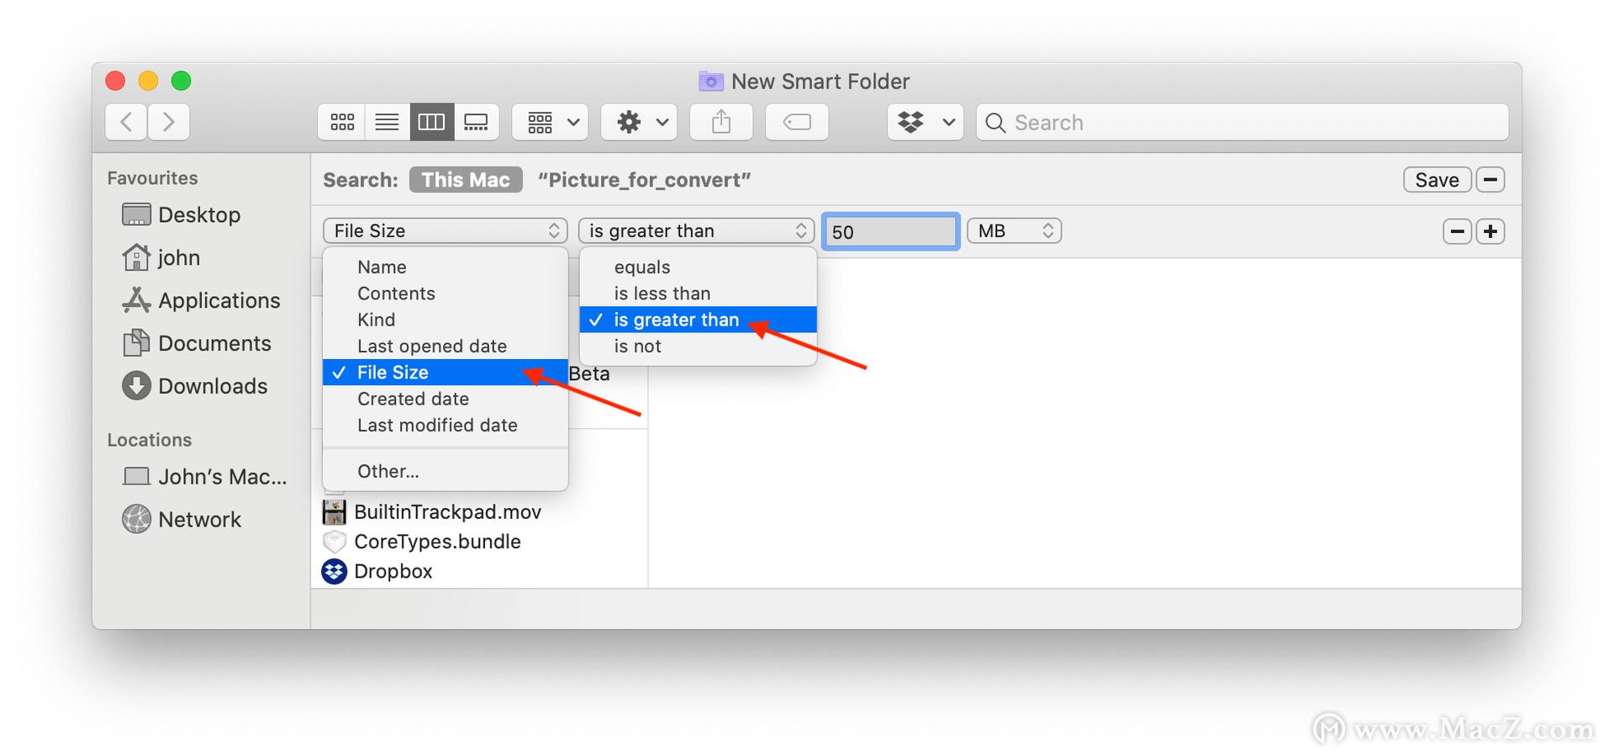Open the Dropbox toolbar menu
This screenshot has width=1614, height=751.
(926, 122)
